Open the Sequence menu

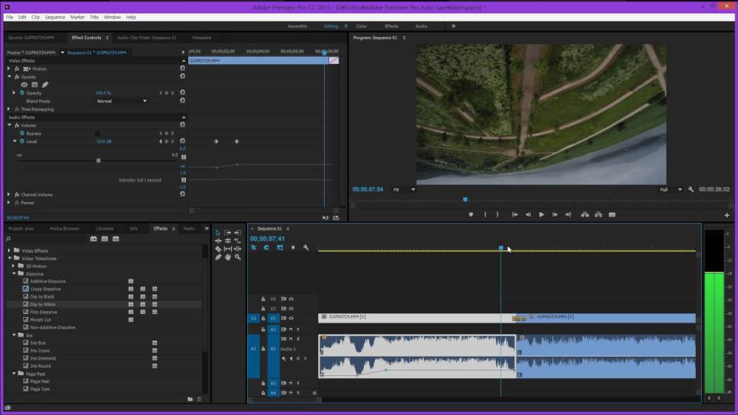click(55, 17)
